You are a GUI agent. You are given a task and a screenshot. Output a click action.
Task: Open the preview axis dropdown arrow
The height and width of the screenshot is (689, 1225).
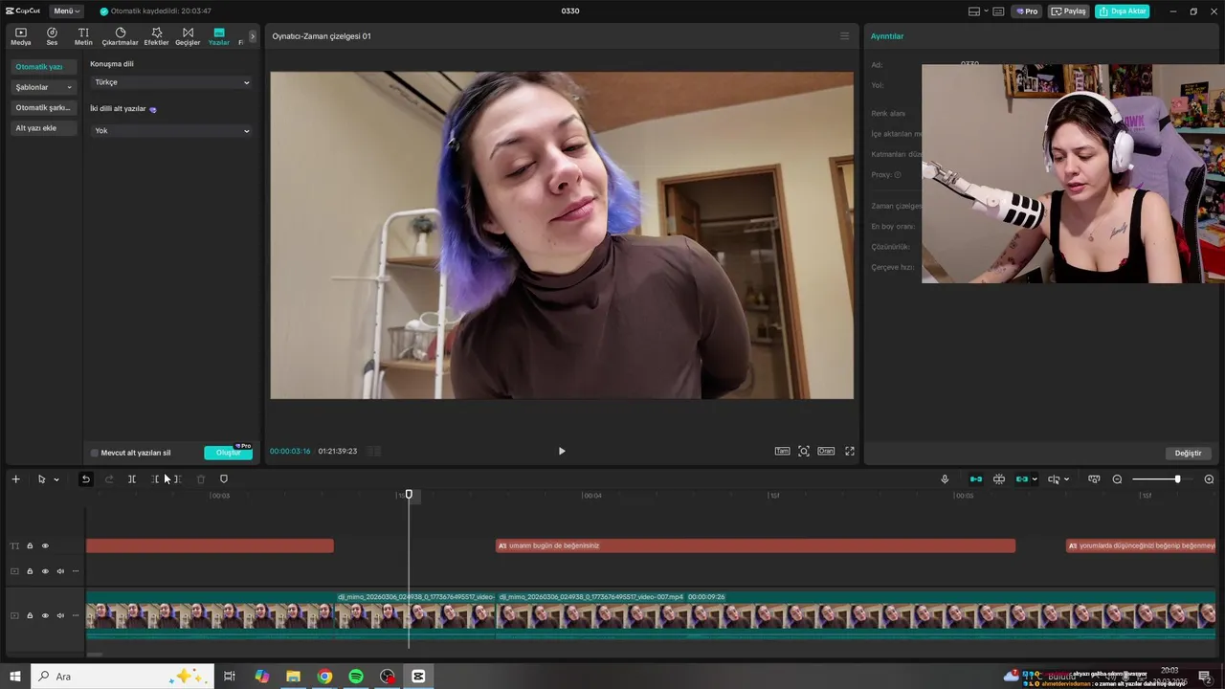click(x=1066, y=479)
